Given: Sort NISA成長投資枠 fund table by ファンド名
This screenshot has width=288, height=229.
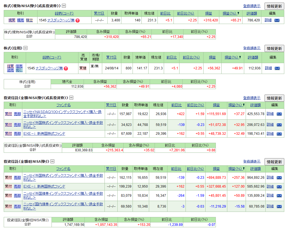Looking at the screenshot, I should click(63, 105).
